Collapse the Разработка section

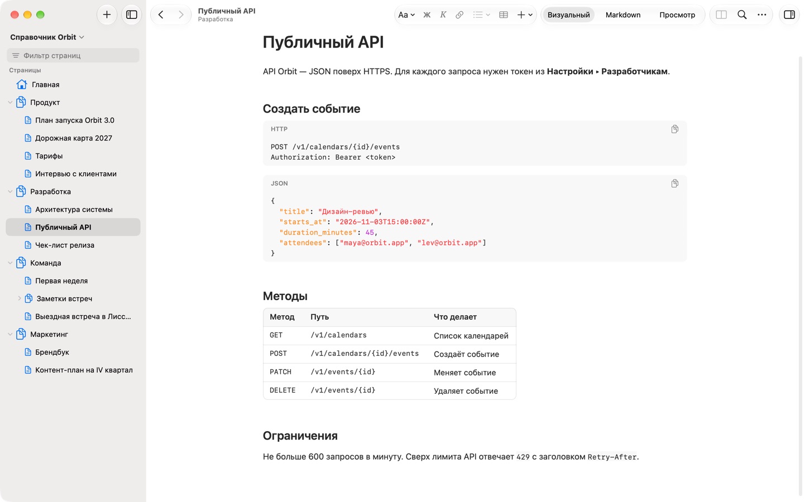coord(10,192)
